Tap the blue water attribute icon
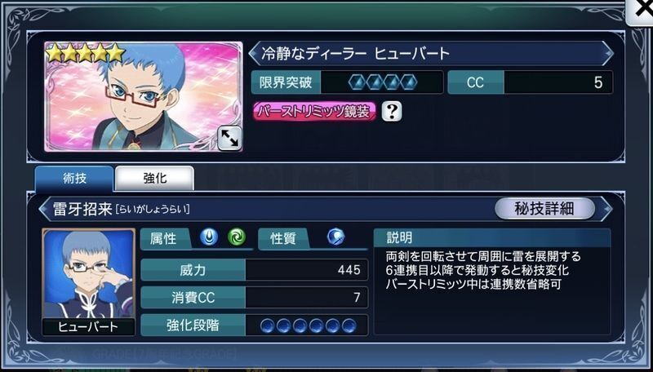Screen dimensions: 653x372 coord(209,237)
